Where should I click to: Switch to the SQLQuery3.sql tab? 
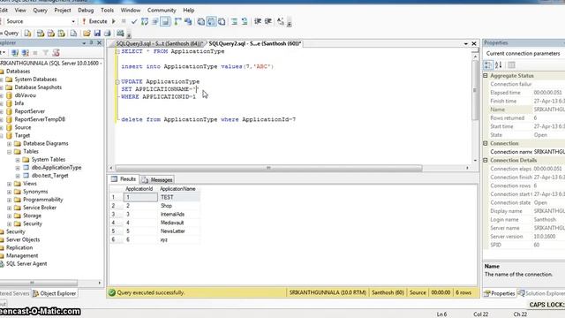[159, 43]
